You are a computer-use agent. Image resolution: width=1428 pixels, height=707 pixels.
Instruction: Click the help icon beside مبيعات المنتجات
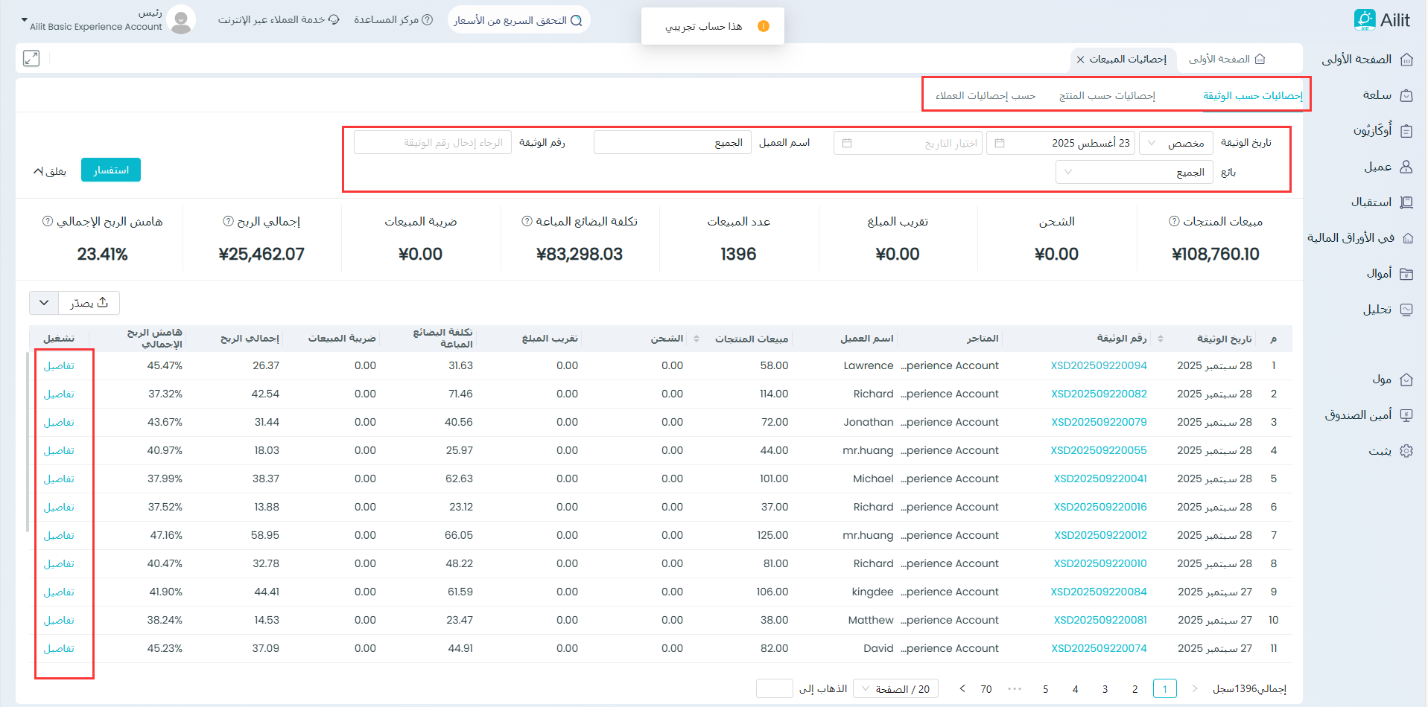pos(1174,221)
